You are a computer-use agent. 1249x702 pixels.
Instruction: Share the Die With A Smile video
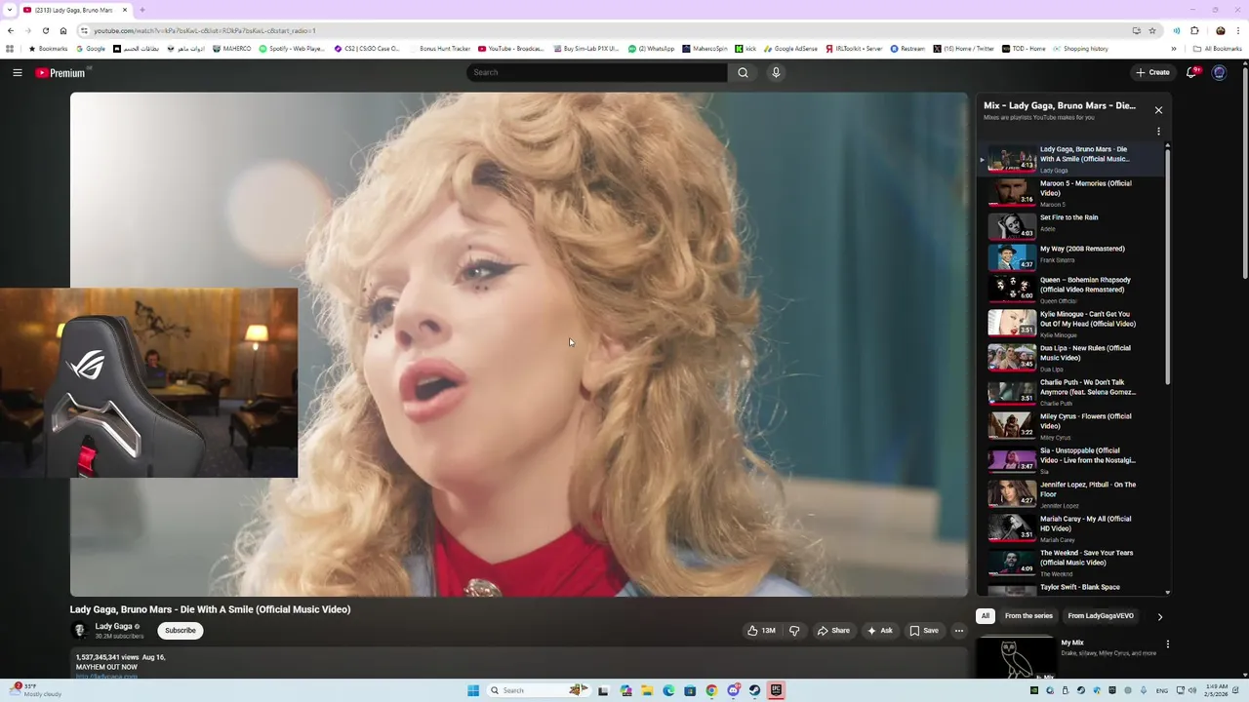[833, 631]
